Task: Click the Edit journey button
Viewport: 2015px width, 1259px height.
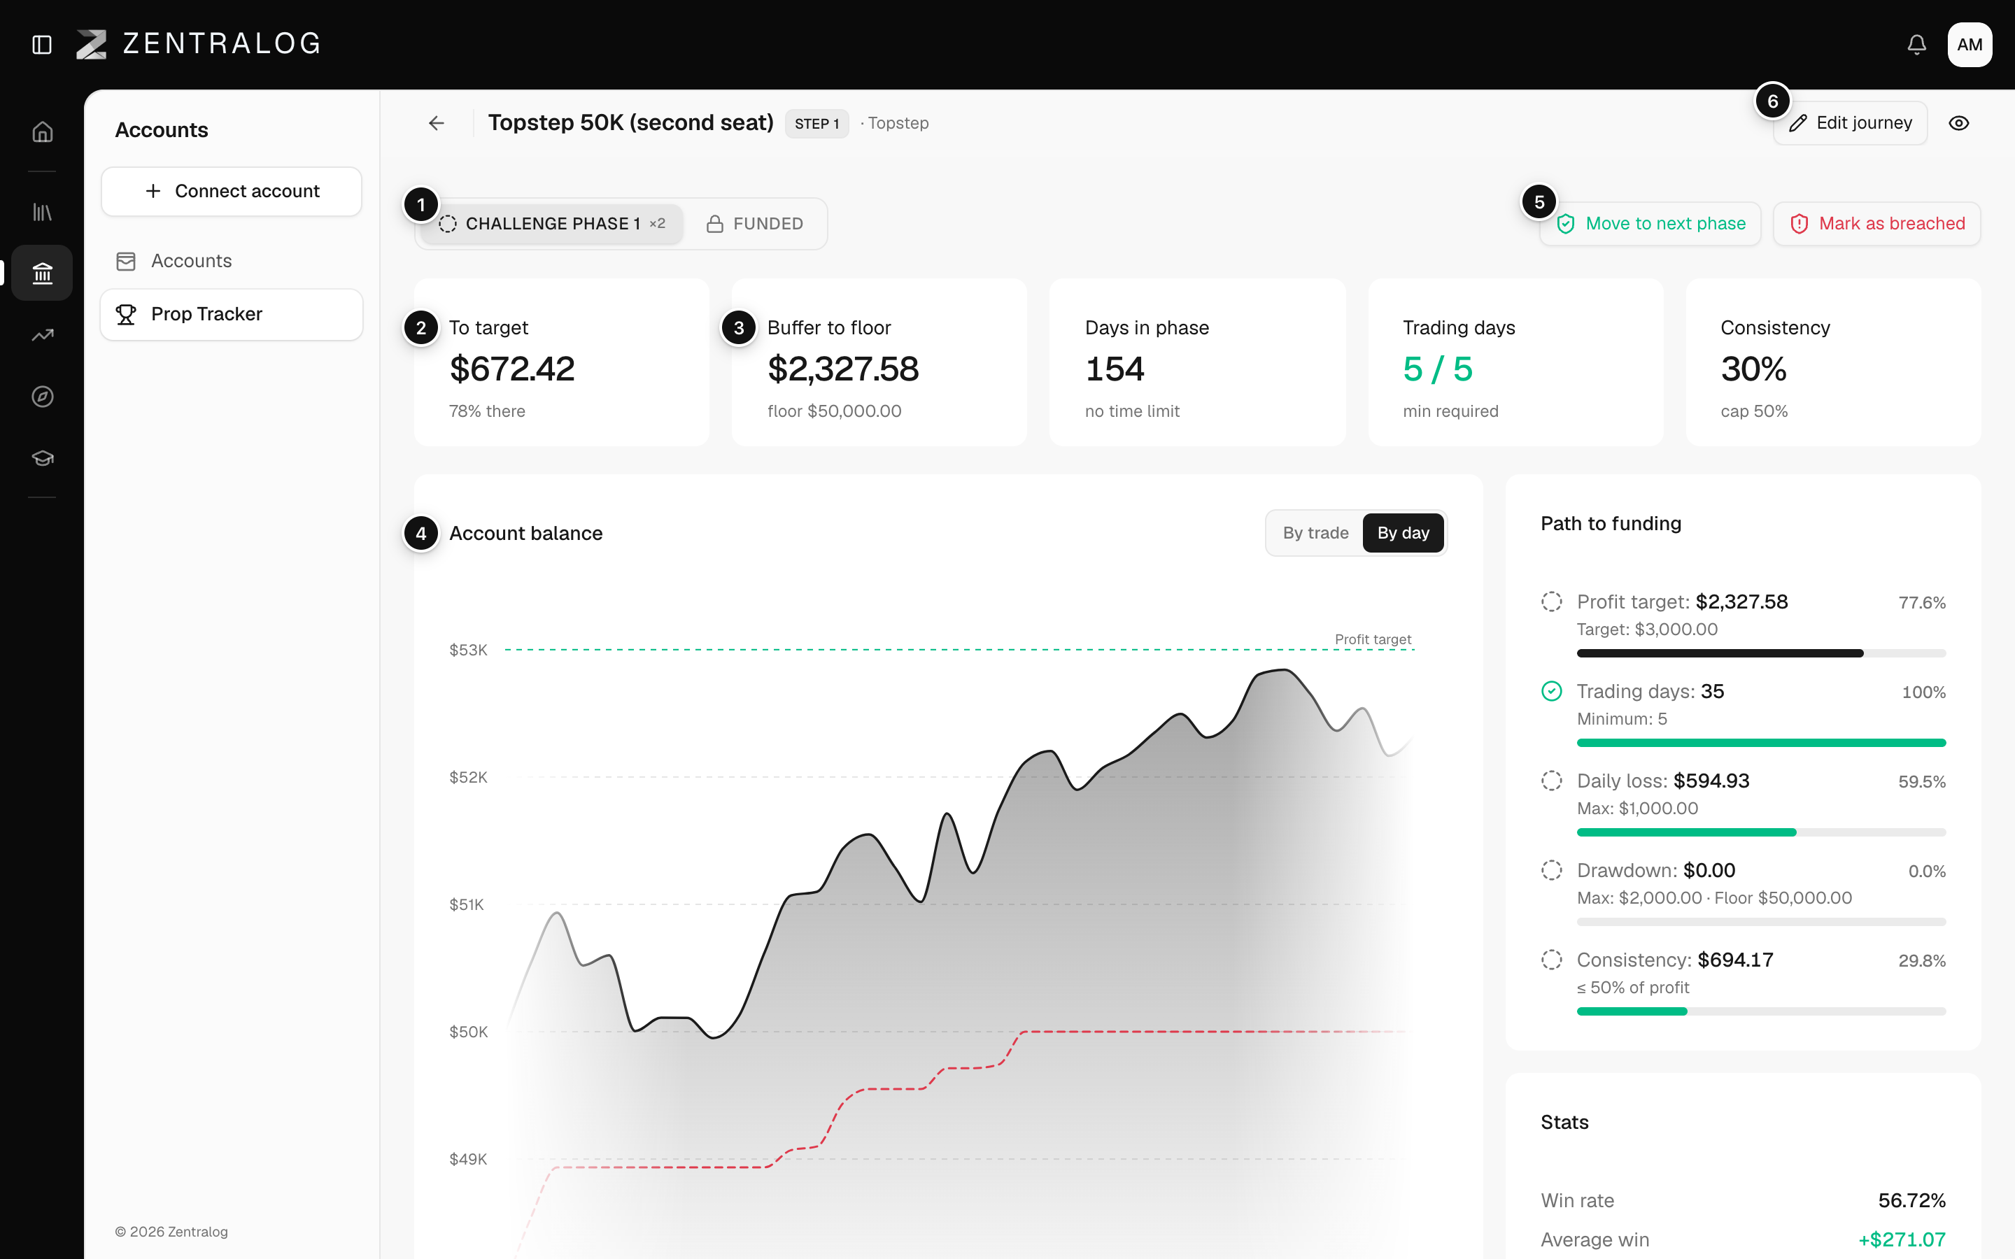Action: (1850, 123)
